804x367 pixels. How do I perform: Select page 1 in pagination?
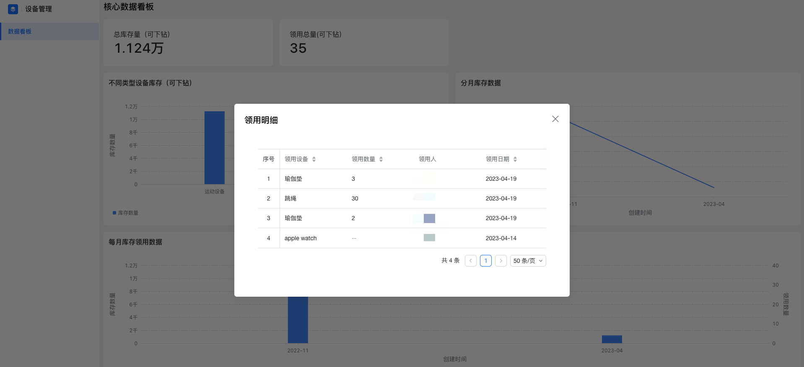[486, 261]
